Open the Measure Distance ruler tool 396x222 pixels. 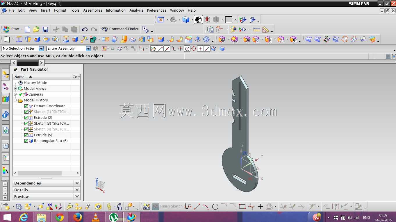click(x=256, y=29)
